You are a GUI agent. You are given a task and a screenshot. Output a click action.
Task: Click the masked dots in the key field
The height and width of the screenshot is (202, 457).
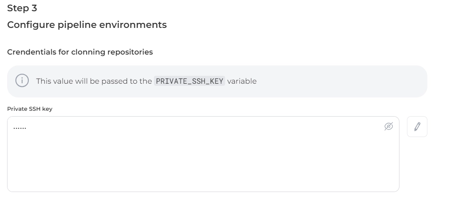(x=20, y=128)
